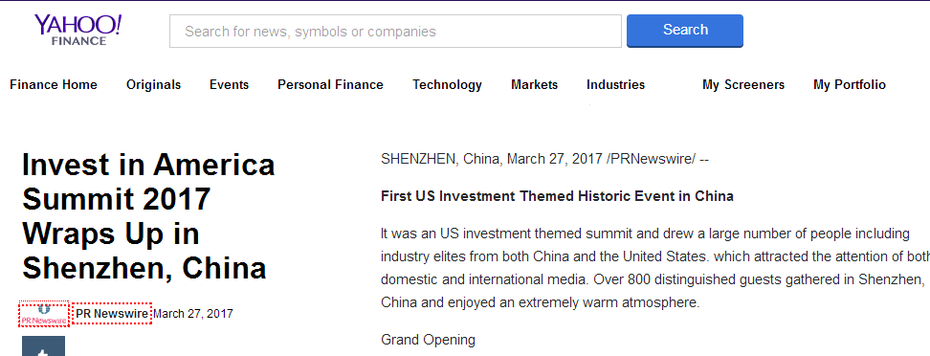Go to My Portfolio
This screenshot has width=930, height=356.
tap(850, 85)
